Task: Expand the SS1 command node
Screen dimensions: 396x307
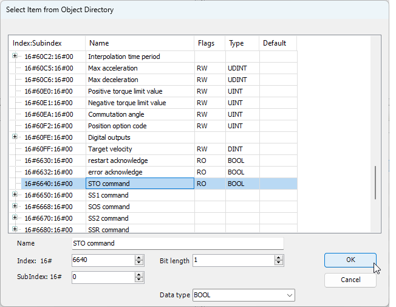Action: [15, 195]
